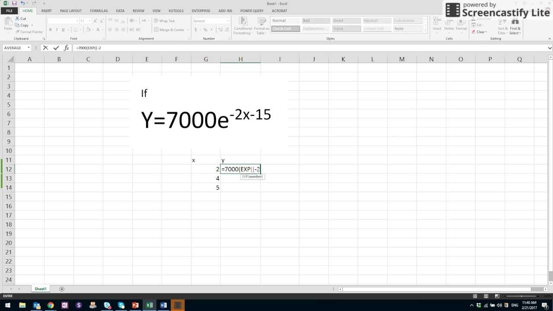Open the FILE tab
This screenshot has width=553, height=311.
(9, 11)
